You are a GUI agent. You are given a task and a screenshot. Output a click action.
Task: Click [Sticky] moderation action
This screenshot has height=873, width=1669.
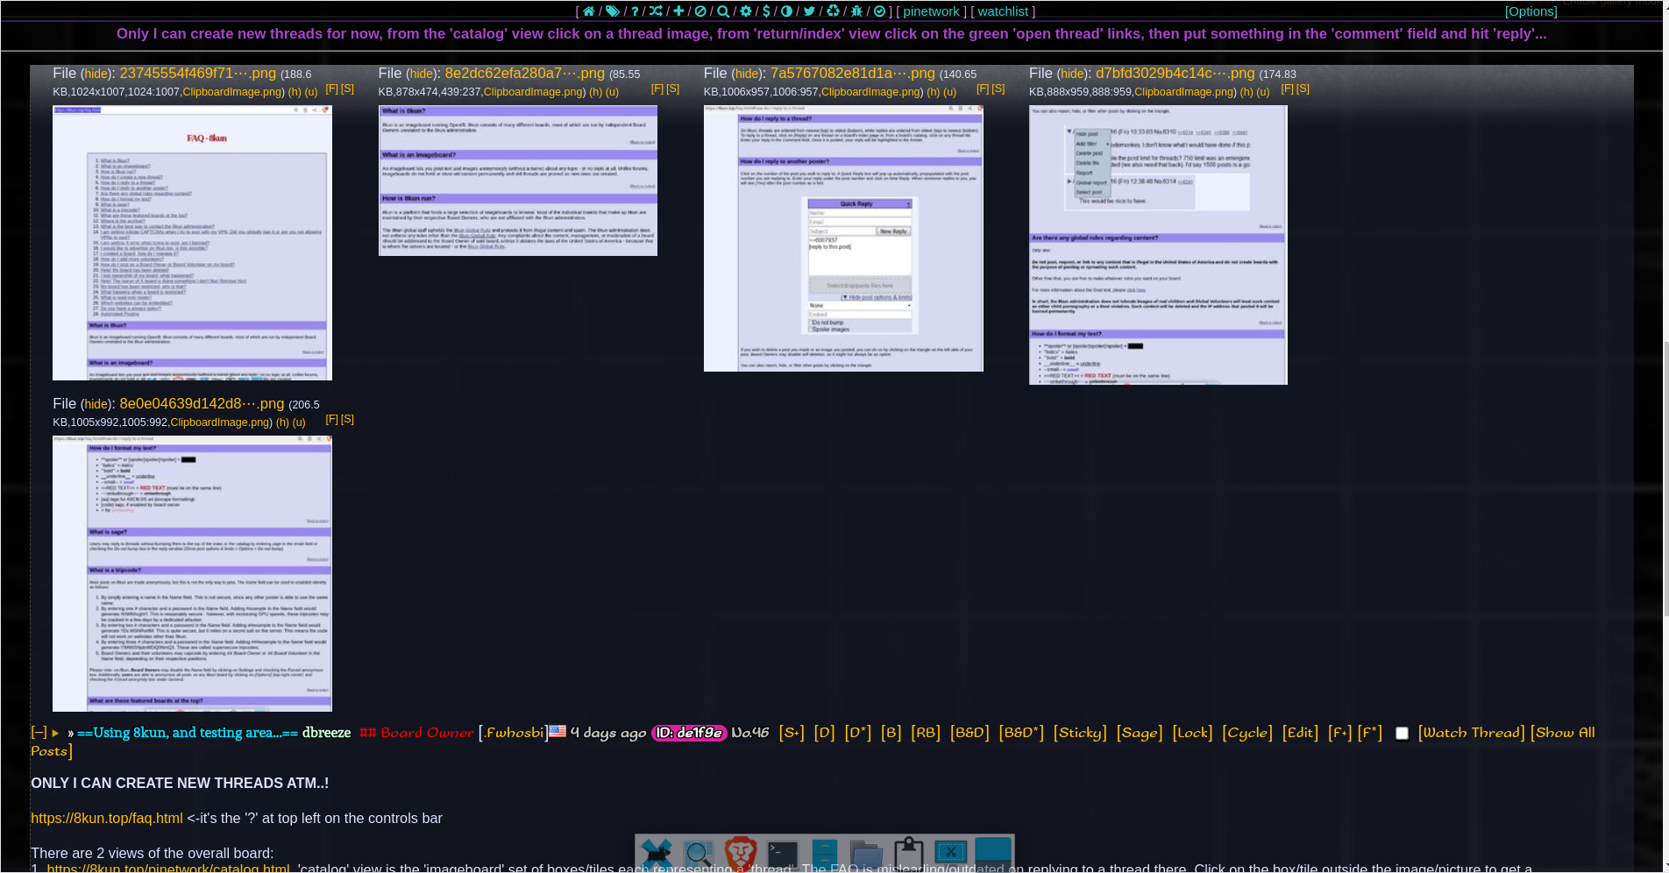(1080, 733)
